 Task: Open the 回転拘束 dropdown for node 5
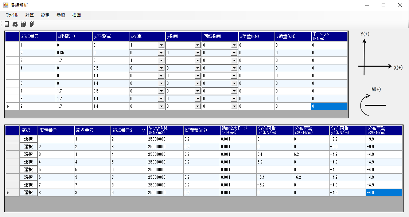(x=234, y=76)
